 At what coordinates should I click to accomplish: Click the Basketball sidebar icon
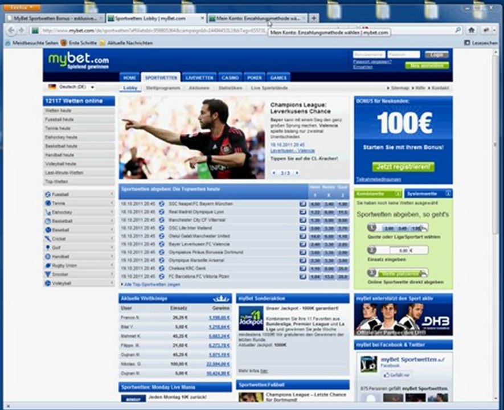click(48, 221)
